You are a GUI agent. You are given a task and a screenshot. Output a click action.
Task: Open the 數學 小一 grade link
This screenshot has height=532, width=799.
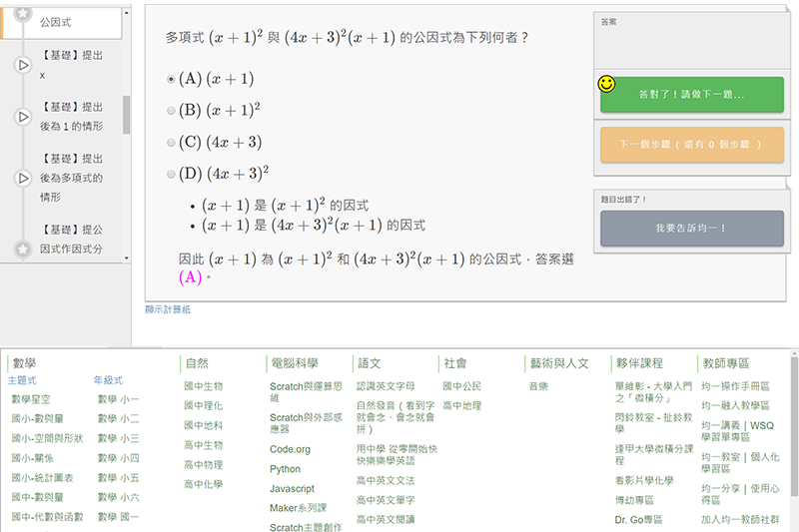pos(118,399)
